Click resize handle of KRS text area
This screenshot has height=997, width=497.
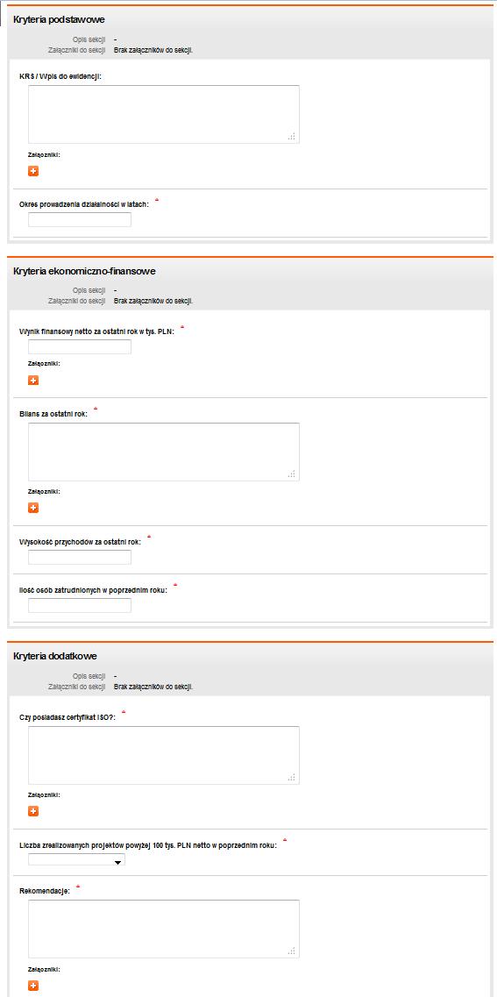tap(292, 136)
